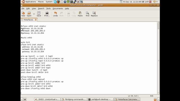Open the File menu
The height and width of the screenshot is (101, 180).
(23, 8)
